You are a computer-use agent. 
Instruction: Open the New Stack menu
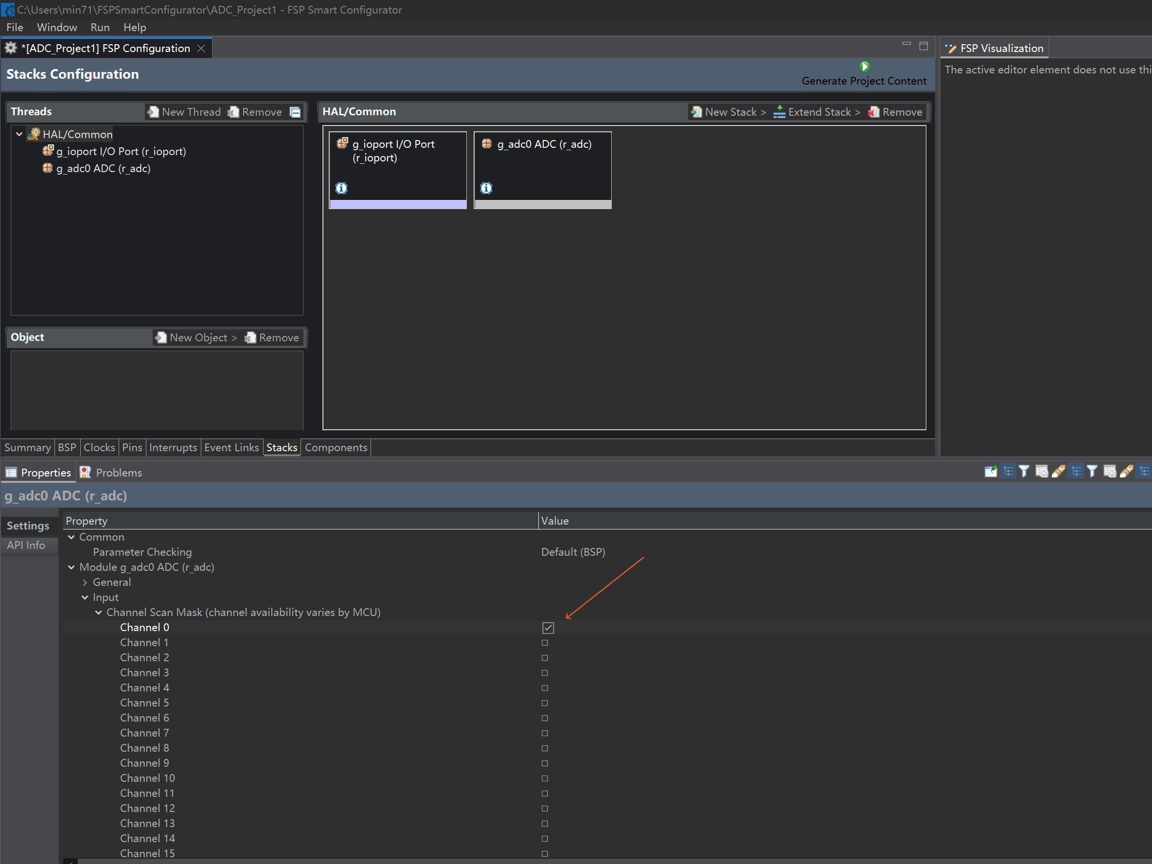[x=728, y=112]
